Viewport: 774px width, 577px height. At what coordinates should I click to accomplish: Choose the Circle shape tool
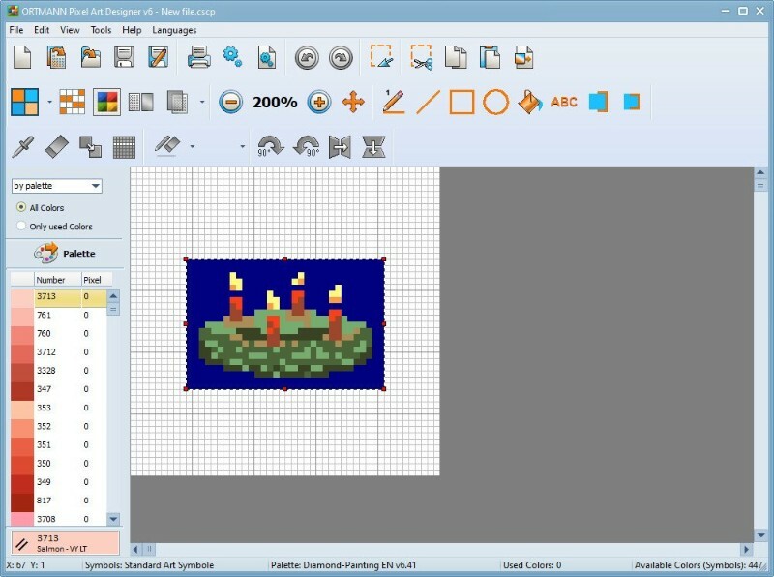[495, 102]
